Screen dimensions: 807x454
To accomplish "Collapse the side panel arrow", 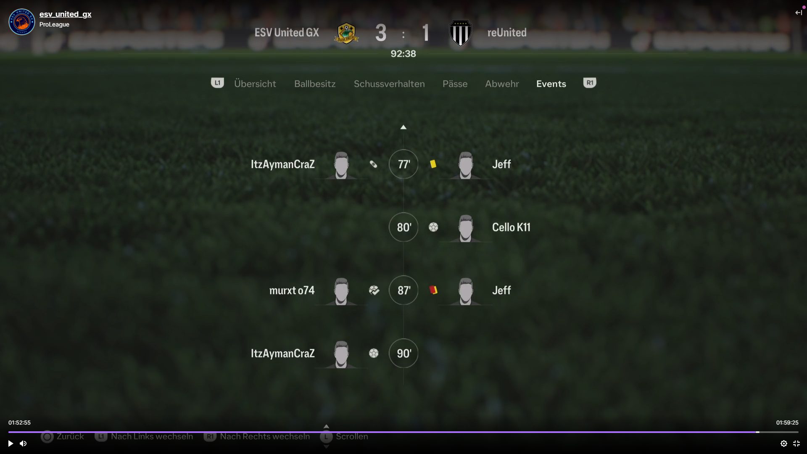I will point(799,13).
